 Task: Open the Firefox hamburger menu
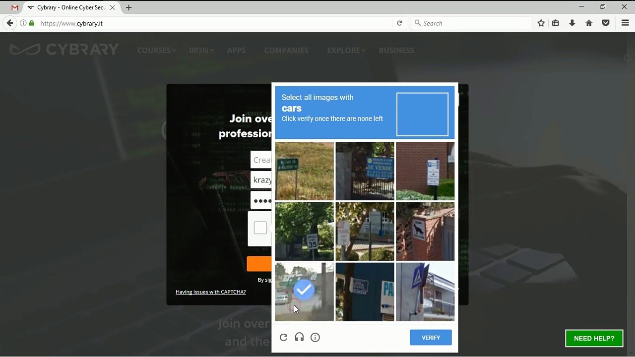pyautogui.click(x=625, y=23)
